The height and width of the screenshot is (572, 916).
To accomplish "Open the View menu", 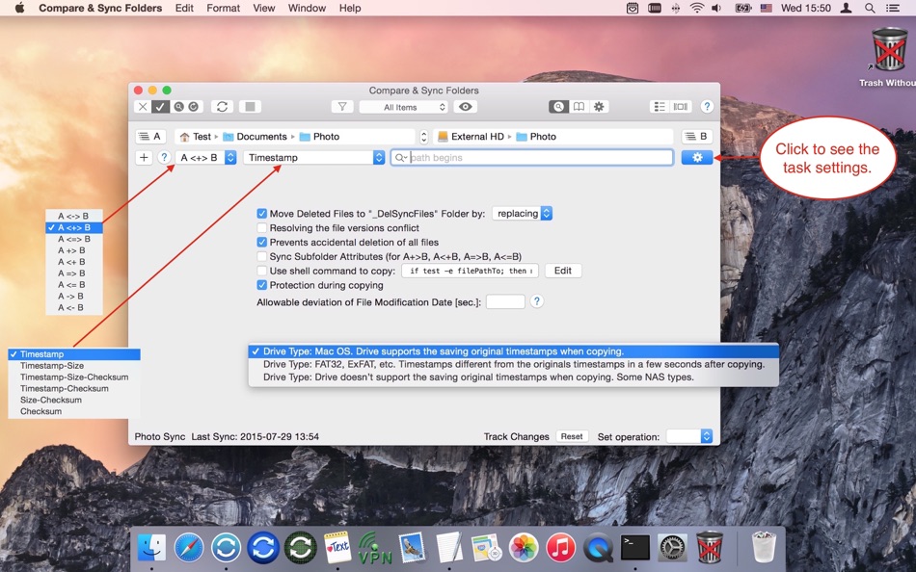I will (263, 8).
